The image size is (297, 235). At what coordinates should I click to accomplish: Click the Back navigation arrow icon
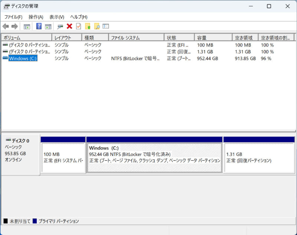[5, 26]
